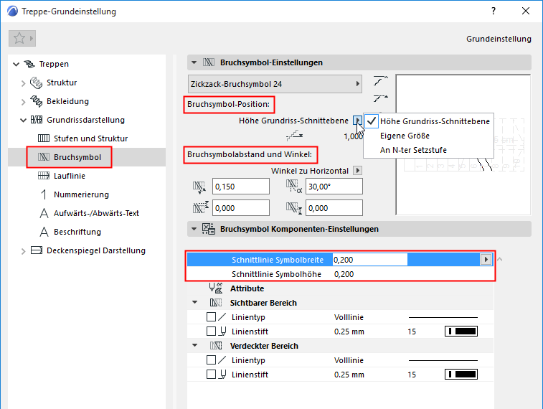Select Bruchsymbol in the tree

(x=77, y=157)
